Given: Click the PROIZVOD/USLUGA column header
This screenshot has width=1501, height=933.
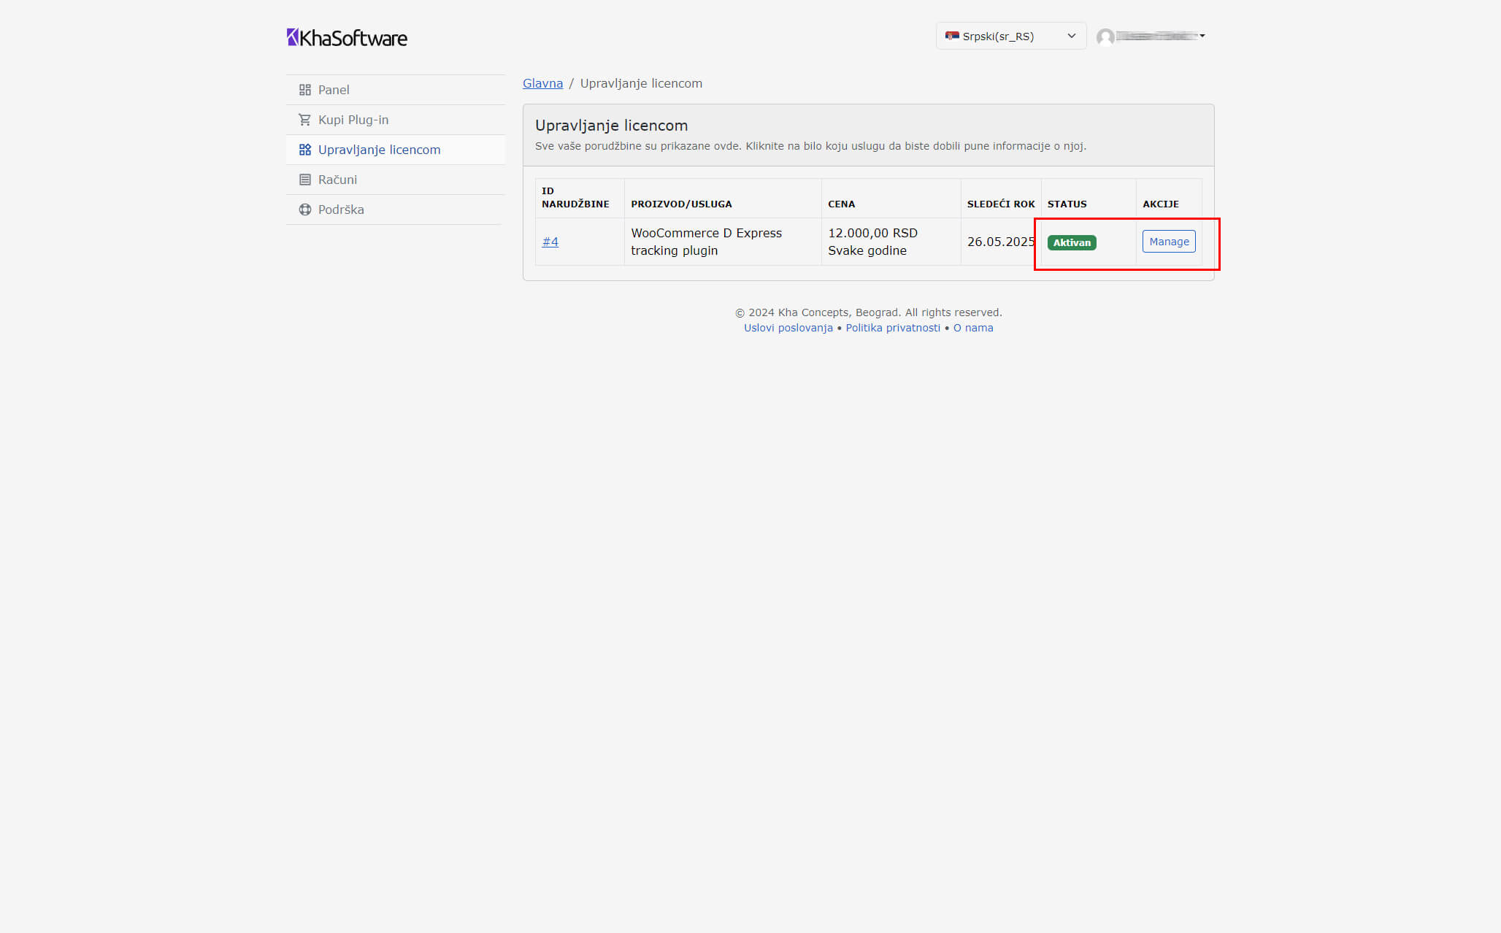Looking at the screenshot, I should pyautogui.click(x=723, y=198).
